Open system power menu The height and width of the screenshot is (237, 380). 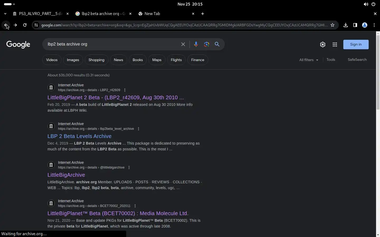373,4
